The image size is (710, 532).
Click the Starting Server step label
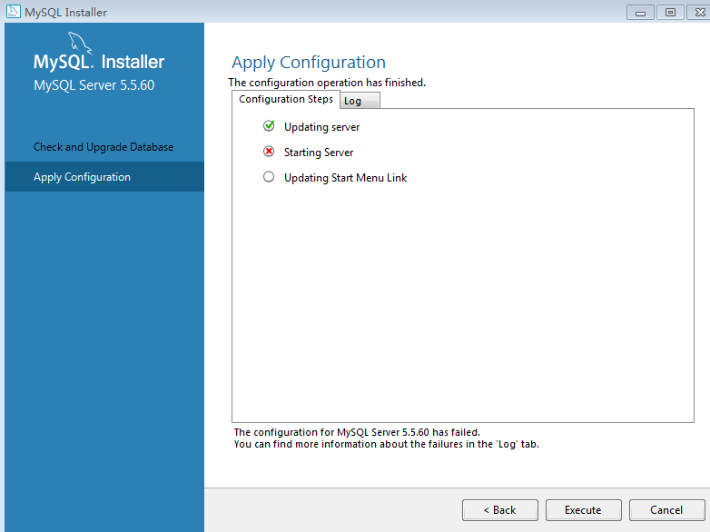pyautogui.click(x=319, y=153)
